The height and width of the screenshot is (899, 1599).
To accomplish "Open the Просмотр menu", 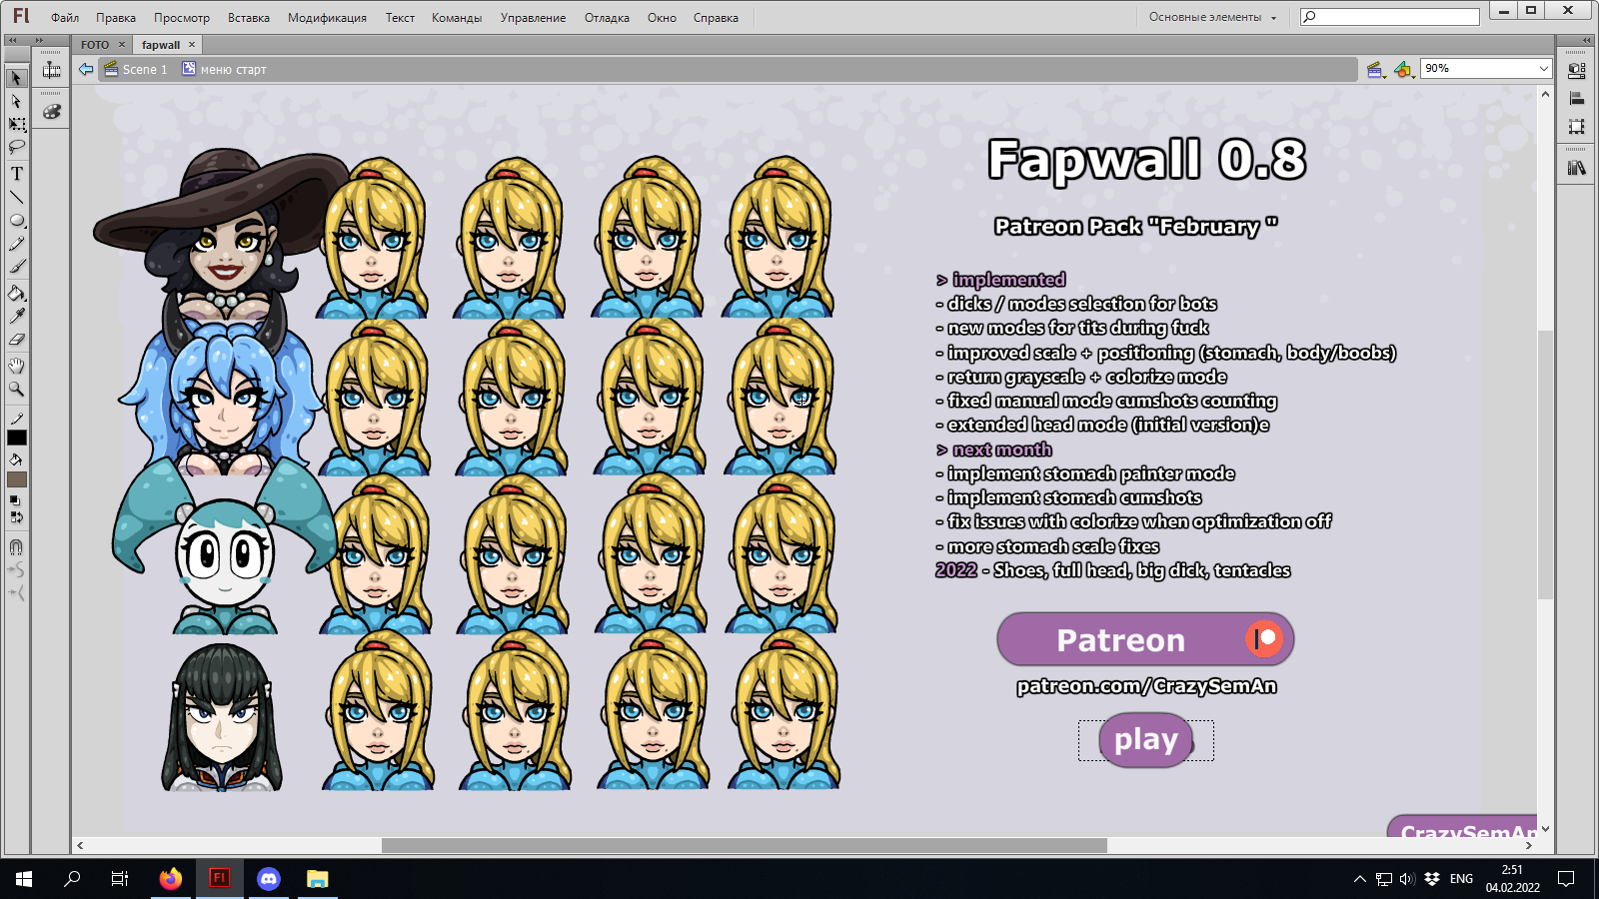I will click(182, 18).
